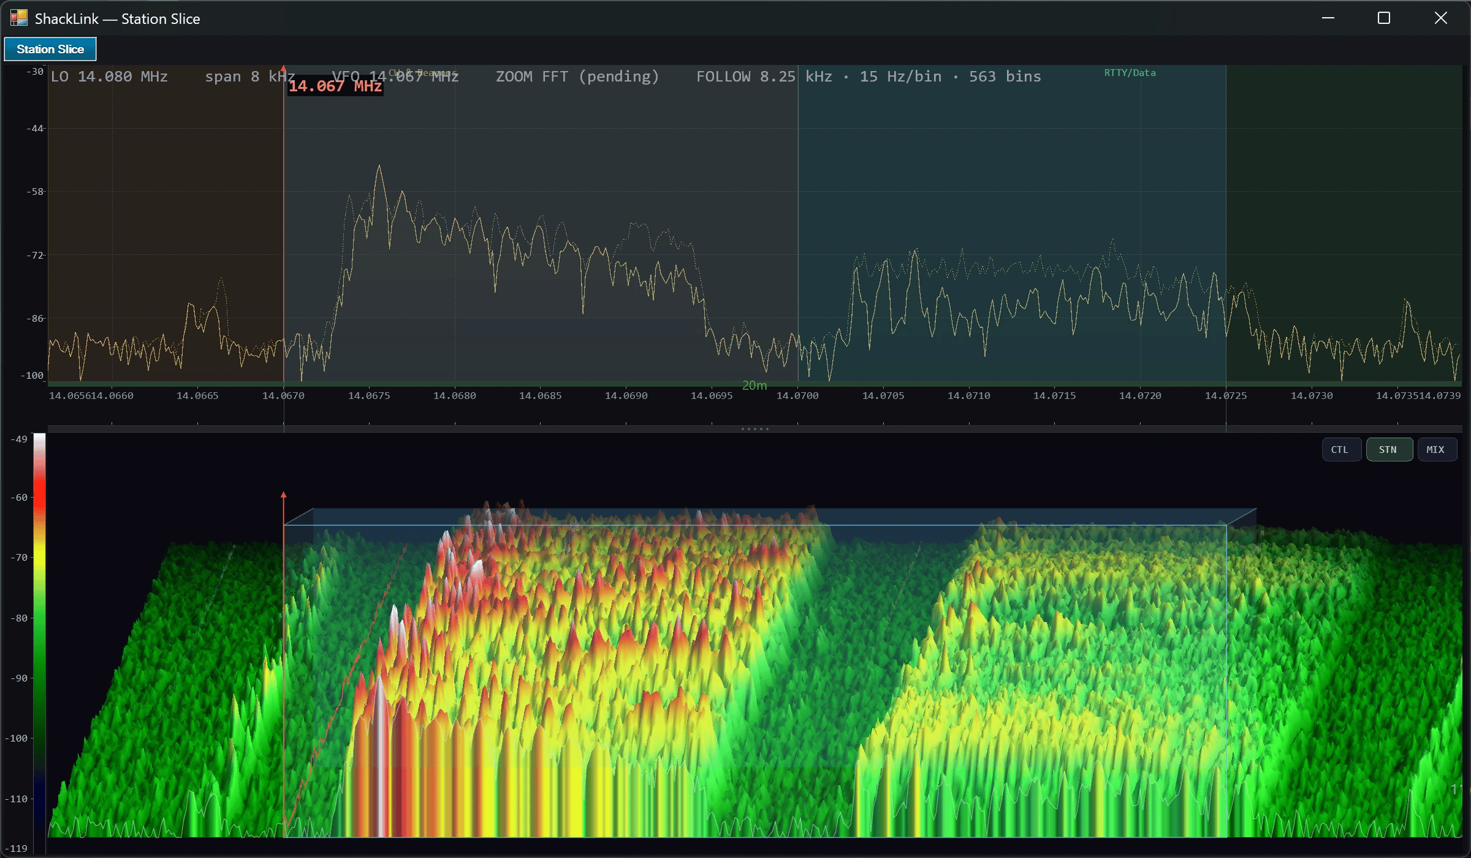Click the ZOOM FFT (pending) status text
Screen dimensions: 1471x858
tap(577, 77)
